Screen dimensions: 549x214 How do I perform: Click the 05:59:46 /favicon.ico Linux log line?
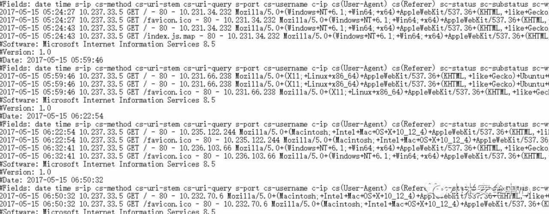tap(274, 92)
